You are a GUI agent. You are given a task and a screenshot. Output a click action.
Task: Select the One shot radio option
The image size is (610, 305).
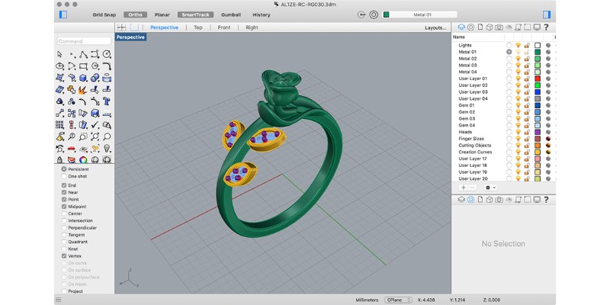[x=63, y=176]
